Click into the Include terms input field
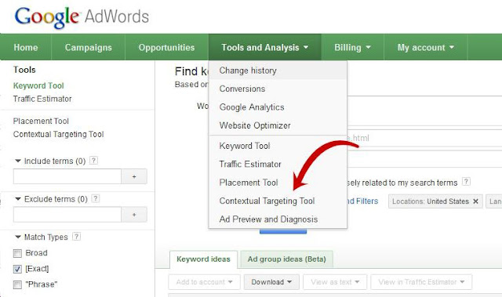 coord(67,176)
